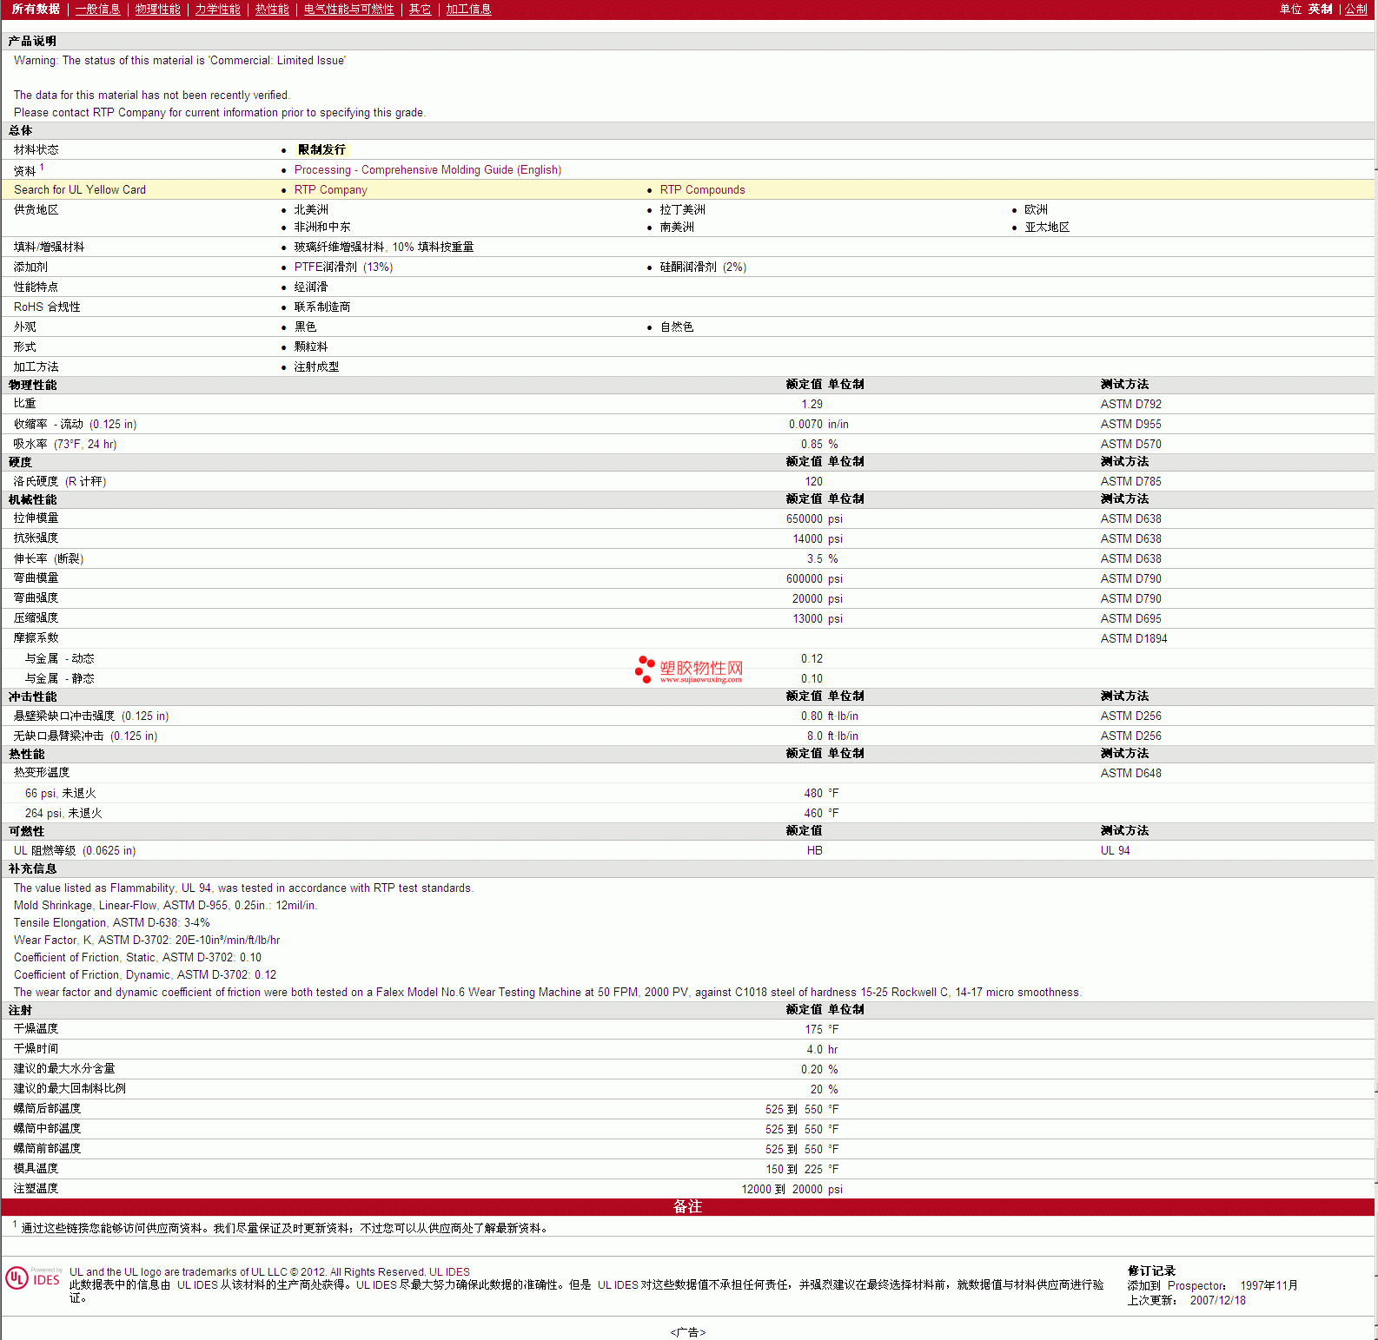Click 硅酮润滑剂 (2%) additive entry
1378x1340 pixels.
(x=703, y=267)
